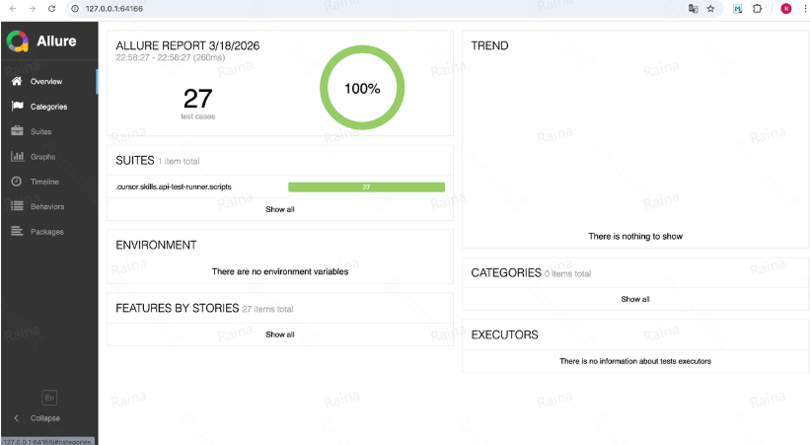The width and height of the screenshot is (810, 445).
Task: Click the SUITES widget heading
Action: 135,160
